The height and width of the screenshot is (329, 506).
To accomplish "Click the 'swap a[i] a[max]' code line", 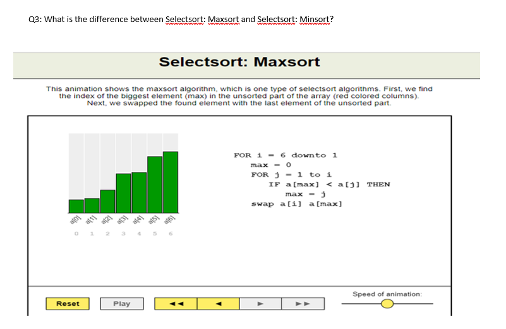I will pyautogui.click(x=296, y=203).
